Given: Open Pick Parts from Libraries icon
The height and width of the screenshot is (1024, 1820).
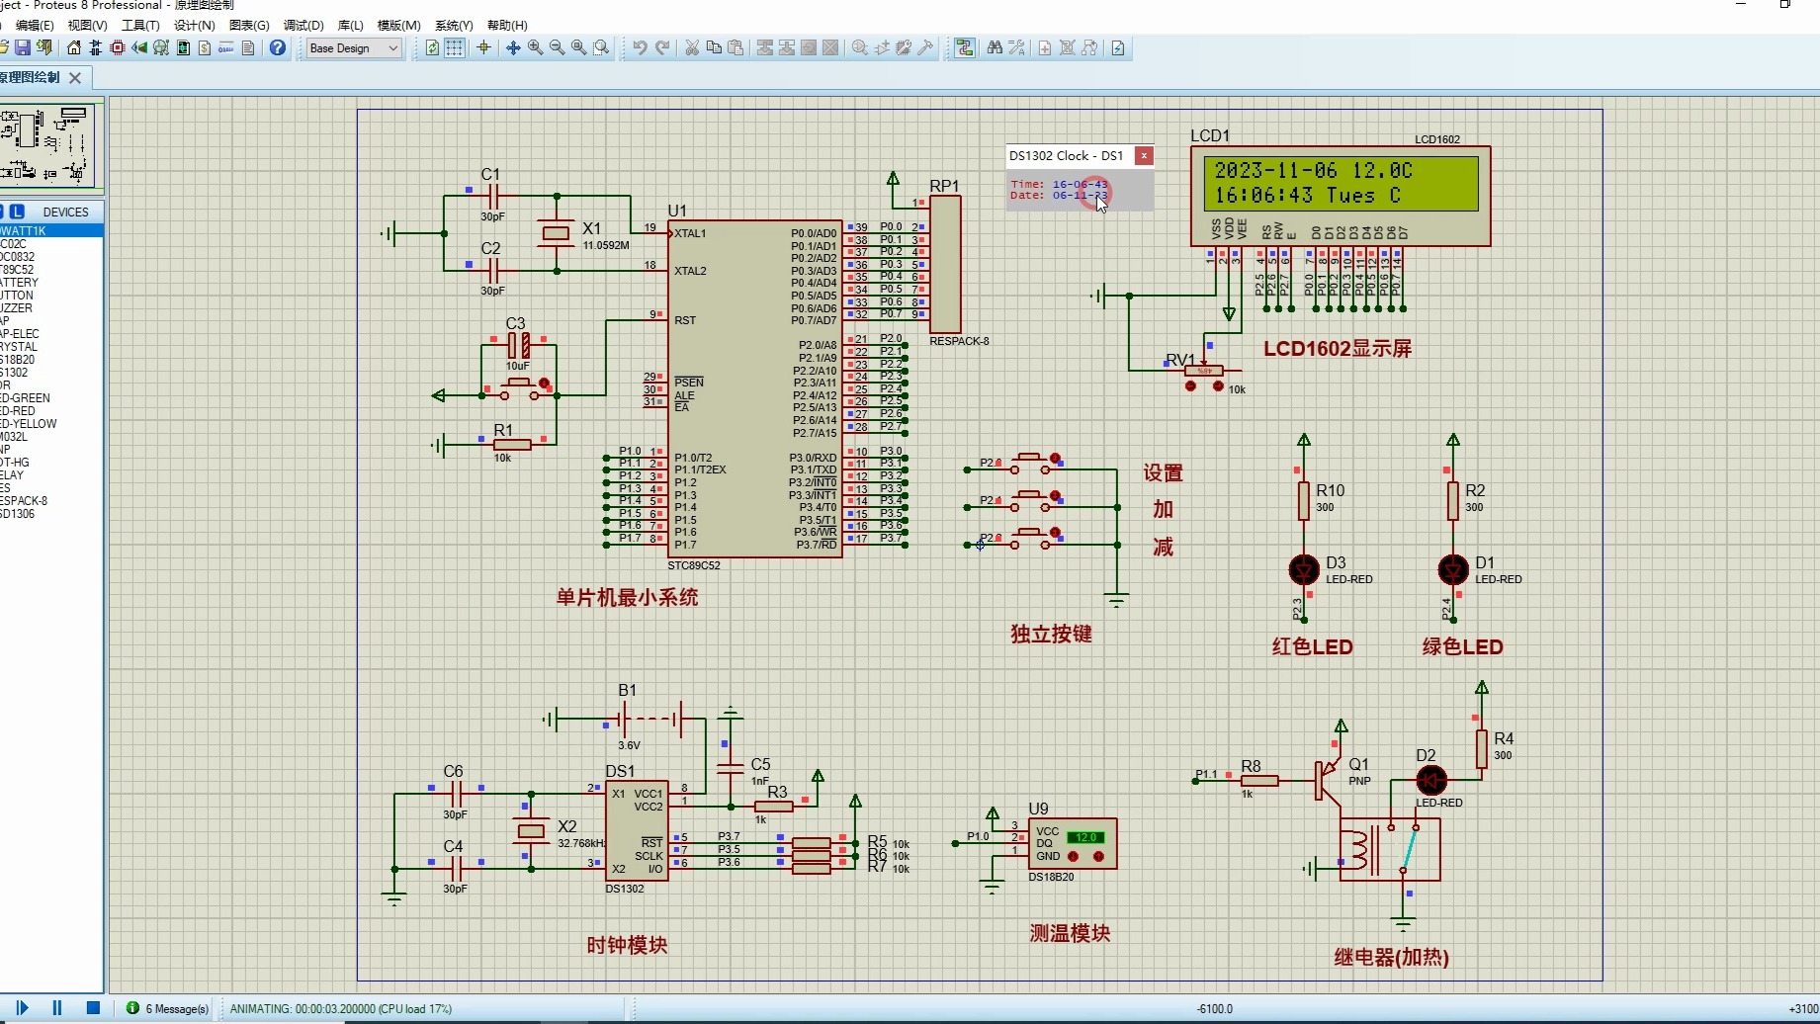Looking at the screenshot, I should 860,47.
